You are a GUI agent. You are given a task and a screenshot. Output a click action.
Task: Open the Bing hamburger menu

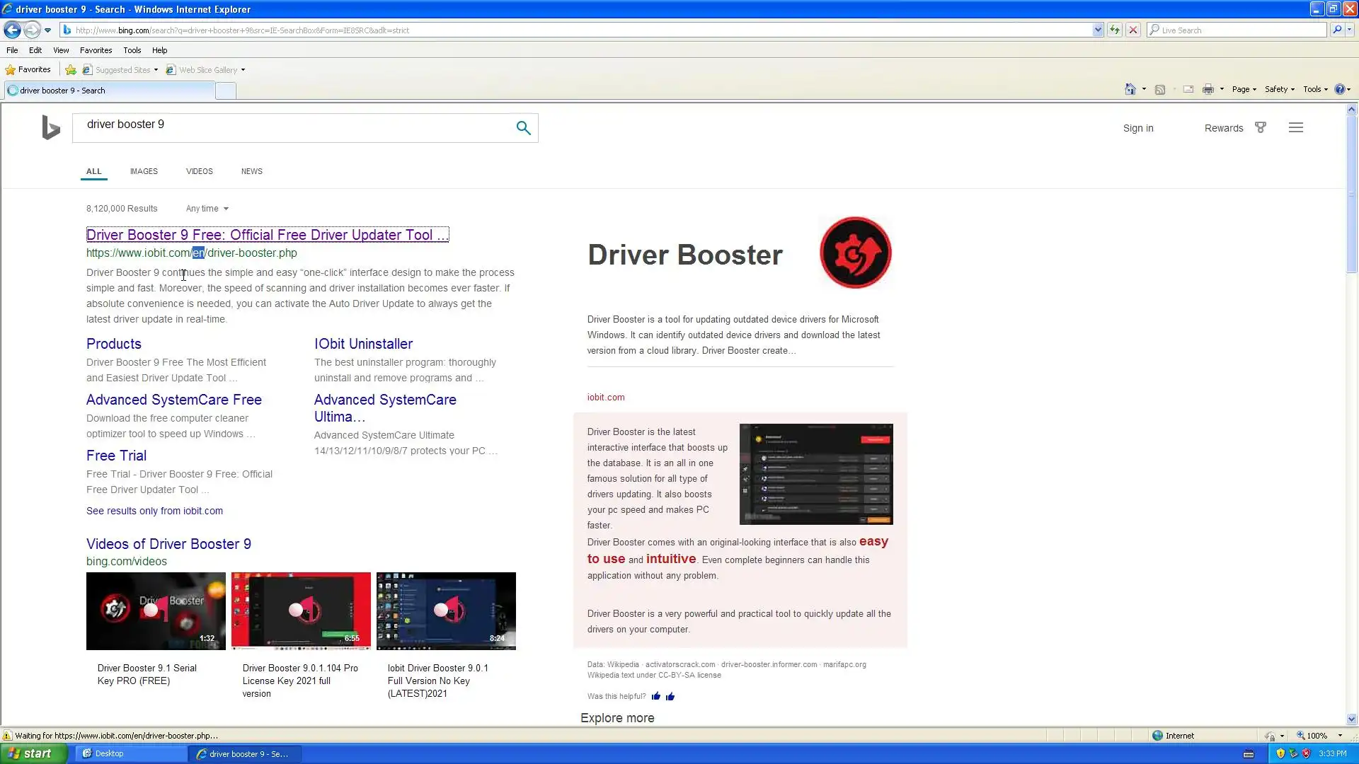1295,128
